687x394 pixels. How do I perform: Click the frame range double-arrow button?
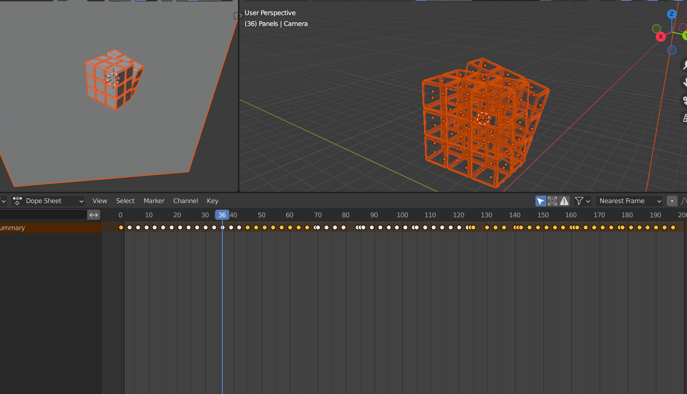[x=93, y=214]
